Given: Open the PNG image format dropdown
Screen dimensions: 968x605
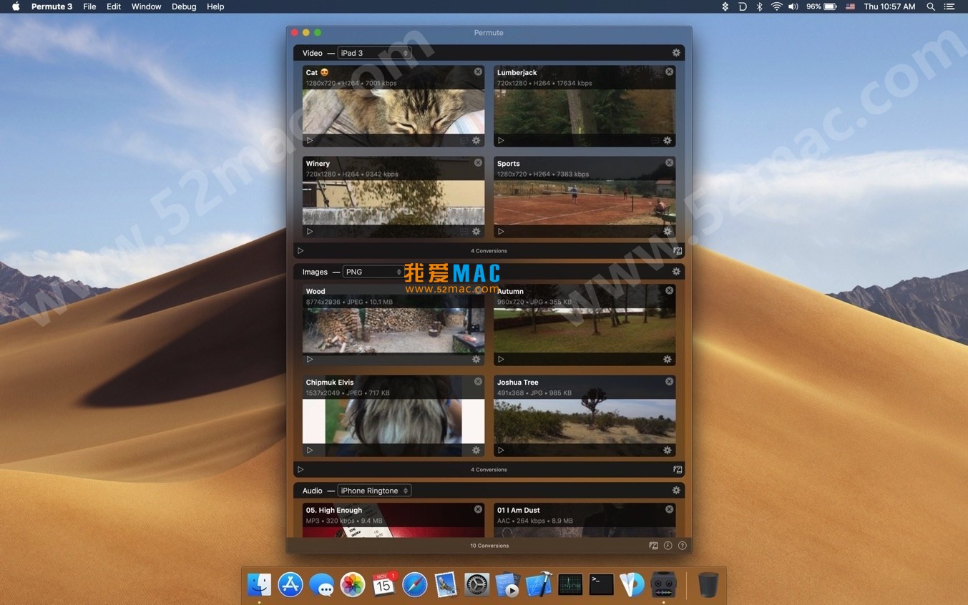Looking at the screenshot, I should pyautogui.click(x=373, y=271).
